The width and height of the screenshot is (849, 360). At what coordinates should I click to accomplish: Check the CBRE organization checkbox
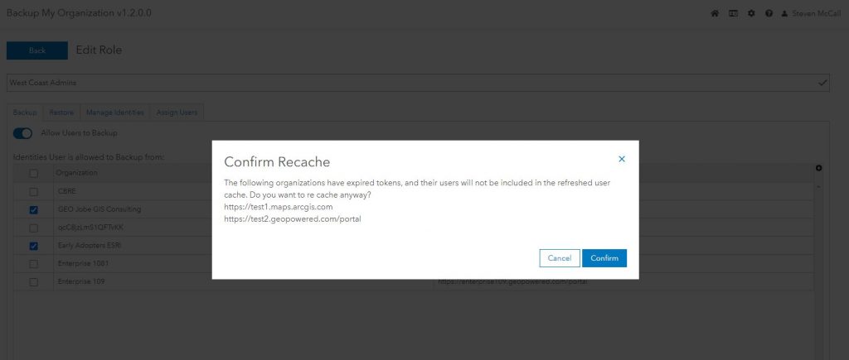[x=34, y=192]
